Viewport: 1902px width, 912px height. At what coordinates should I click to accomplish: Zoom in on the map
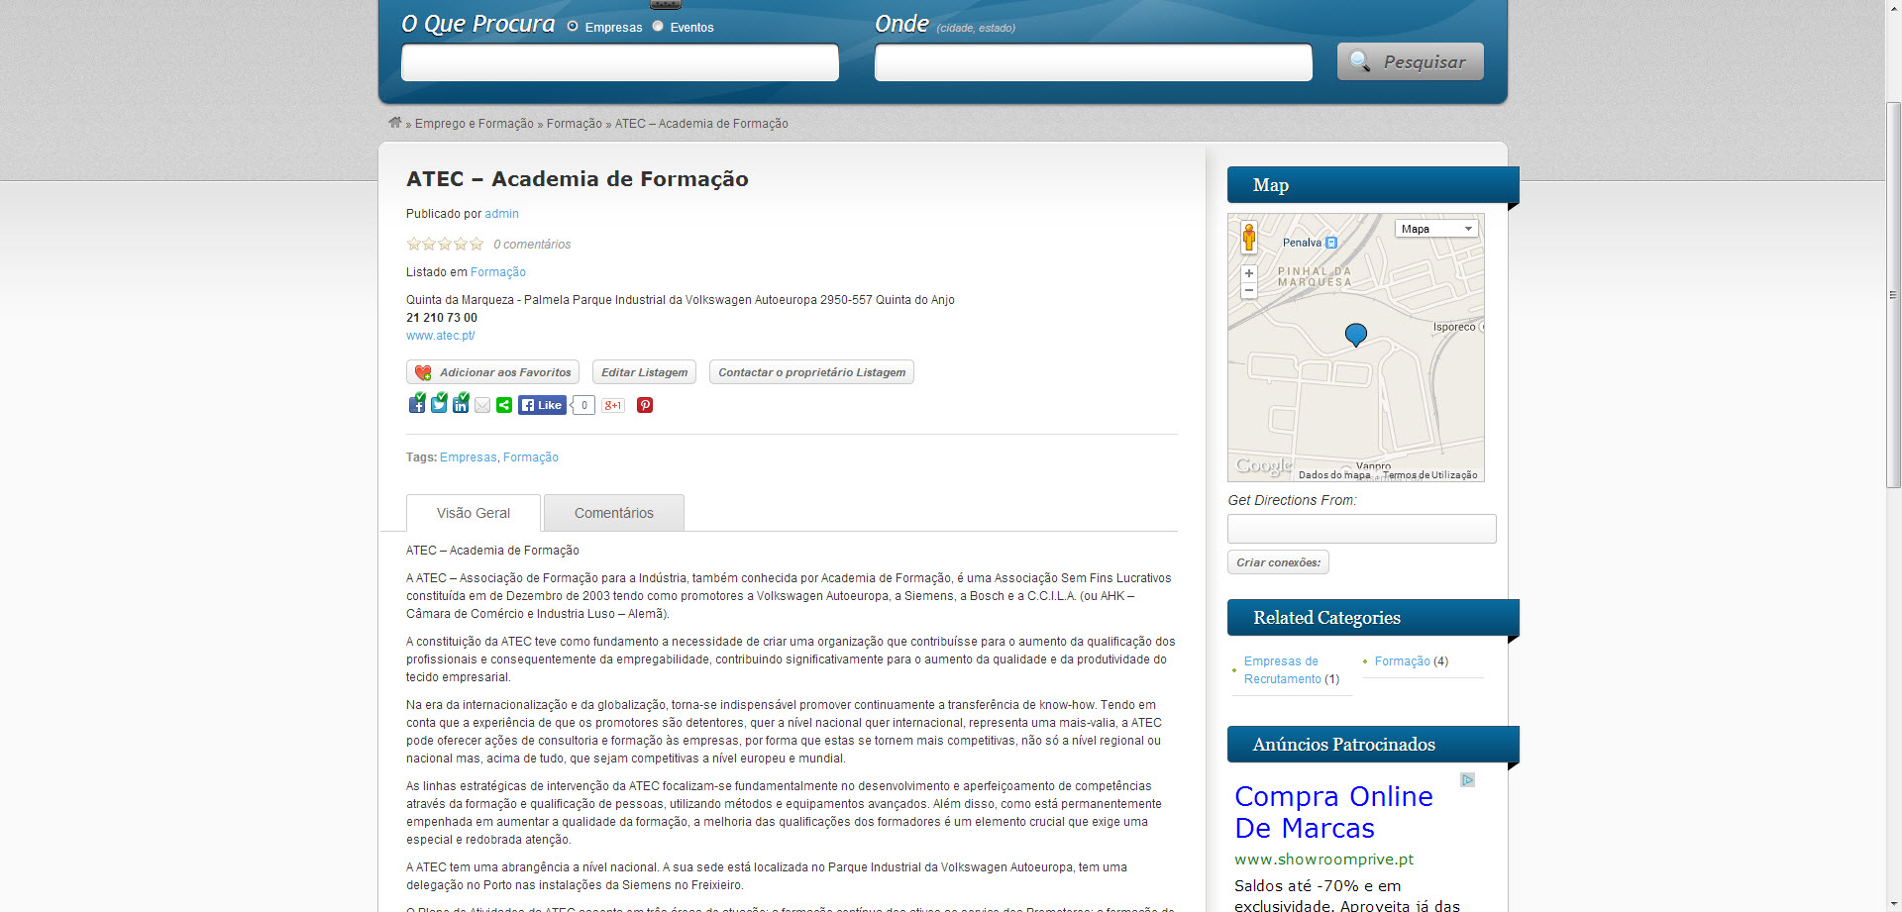[1249, 273]
